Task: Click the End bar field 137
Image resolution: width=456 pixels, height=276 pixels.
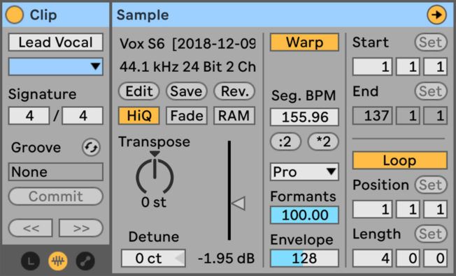Action: click(373, 116)
